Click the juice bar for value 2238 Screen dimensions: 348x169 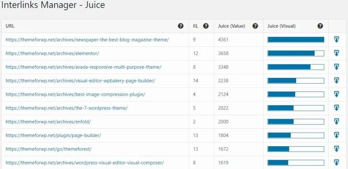[x=296, y=81]
